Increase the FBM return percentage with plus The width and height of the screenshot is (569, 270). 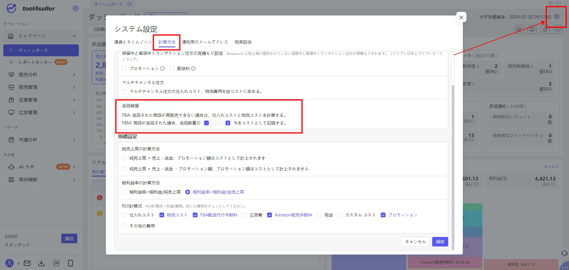pos(228,123)
